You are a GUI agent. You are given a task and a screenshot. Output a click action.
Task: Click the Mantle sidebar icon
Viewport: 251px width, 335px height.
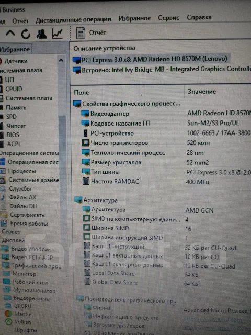8,314
